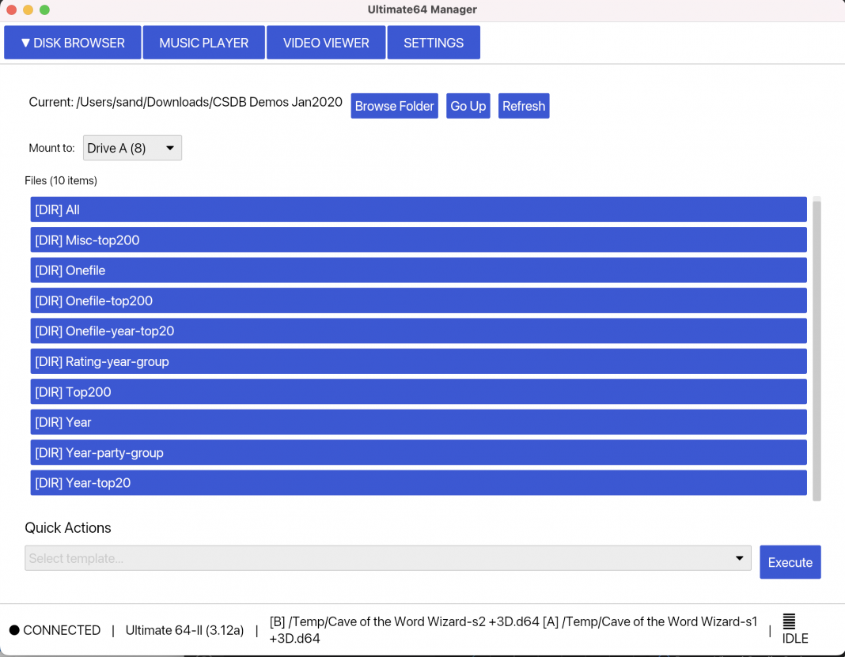
Task: Open the Select template dropdown
Action: [388, 558]
